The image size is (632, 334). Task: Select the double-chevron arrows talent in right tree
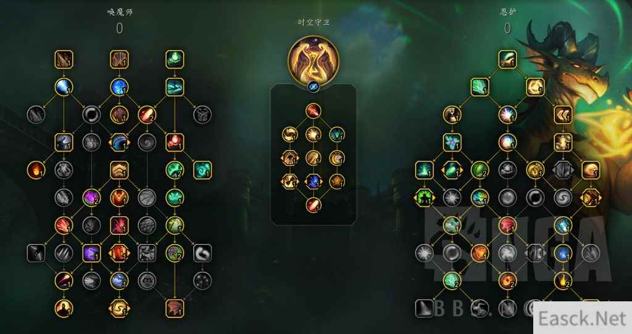(563, 115)
